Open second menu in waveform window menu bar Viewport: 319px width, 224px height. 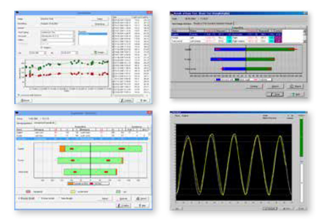[x=185, y=115]
